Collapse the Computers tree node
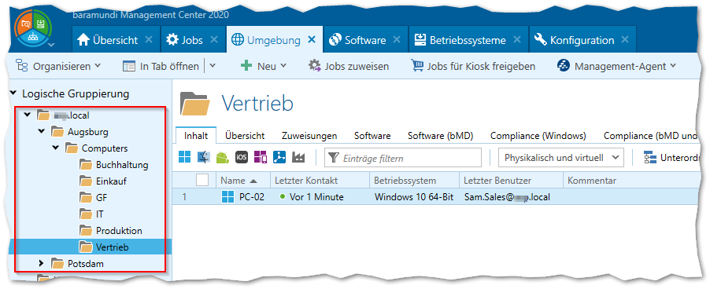The height and width of the screenshot is (289, 710). pos(56,148)
